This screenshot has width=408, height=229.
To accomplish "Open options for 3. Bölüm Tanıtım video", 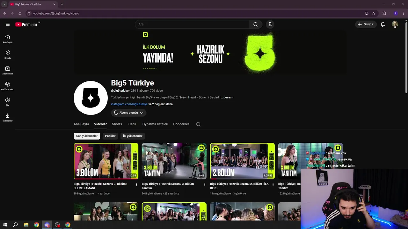I will [x=205, y=184].
